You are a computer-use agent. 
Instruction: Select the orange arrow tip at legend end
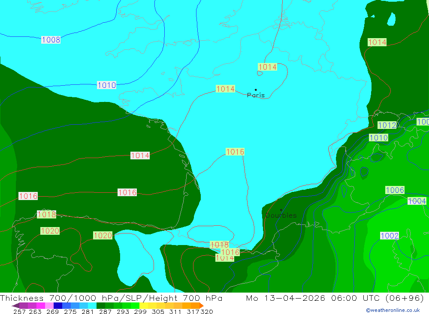(x=202, y=305)
